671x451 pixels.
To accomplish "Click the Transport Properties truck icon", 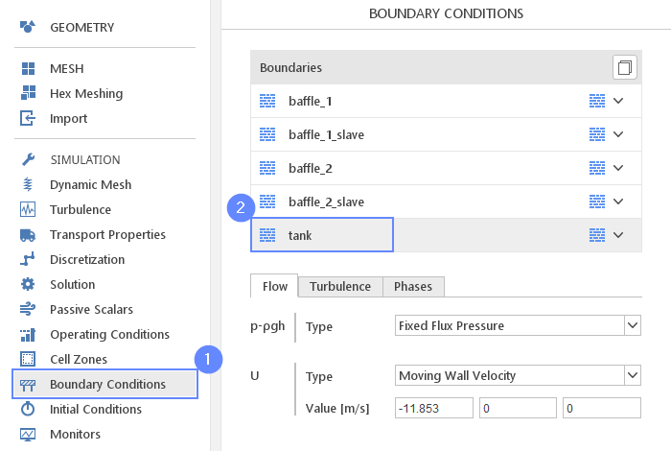I will [28, 235].
